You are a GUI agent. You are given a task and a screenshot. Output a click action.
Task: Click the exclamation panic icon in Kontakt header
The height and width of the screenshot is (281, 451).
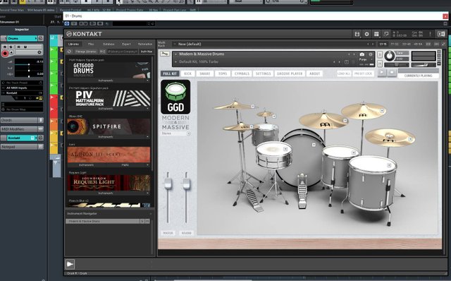(x=430, y=34)
